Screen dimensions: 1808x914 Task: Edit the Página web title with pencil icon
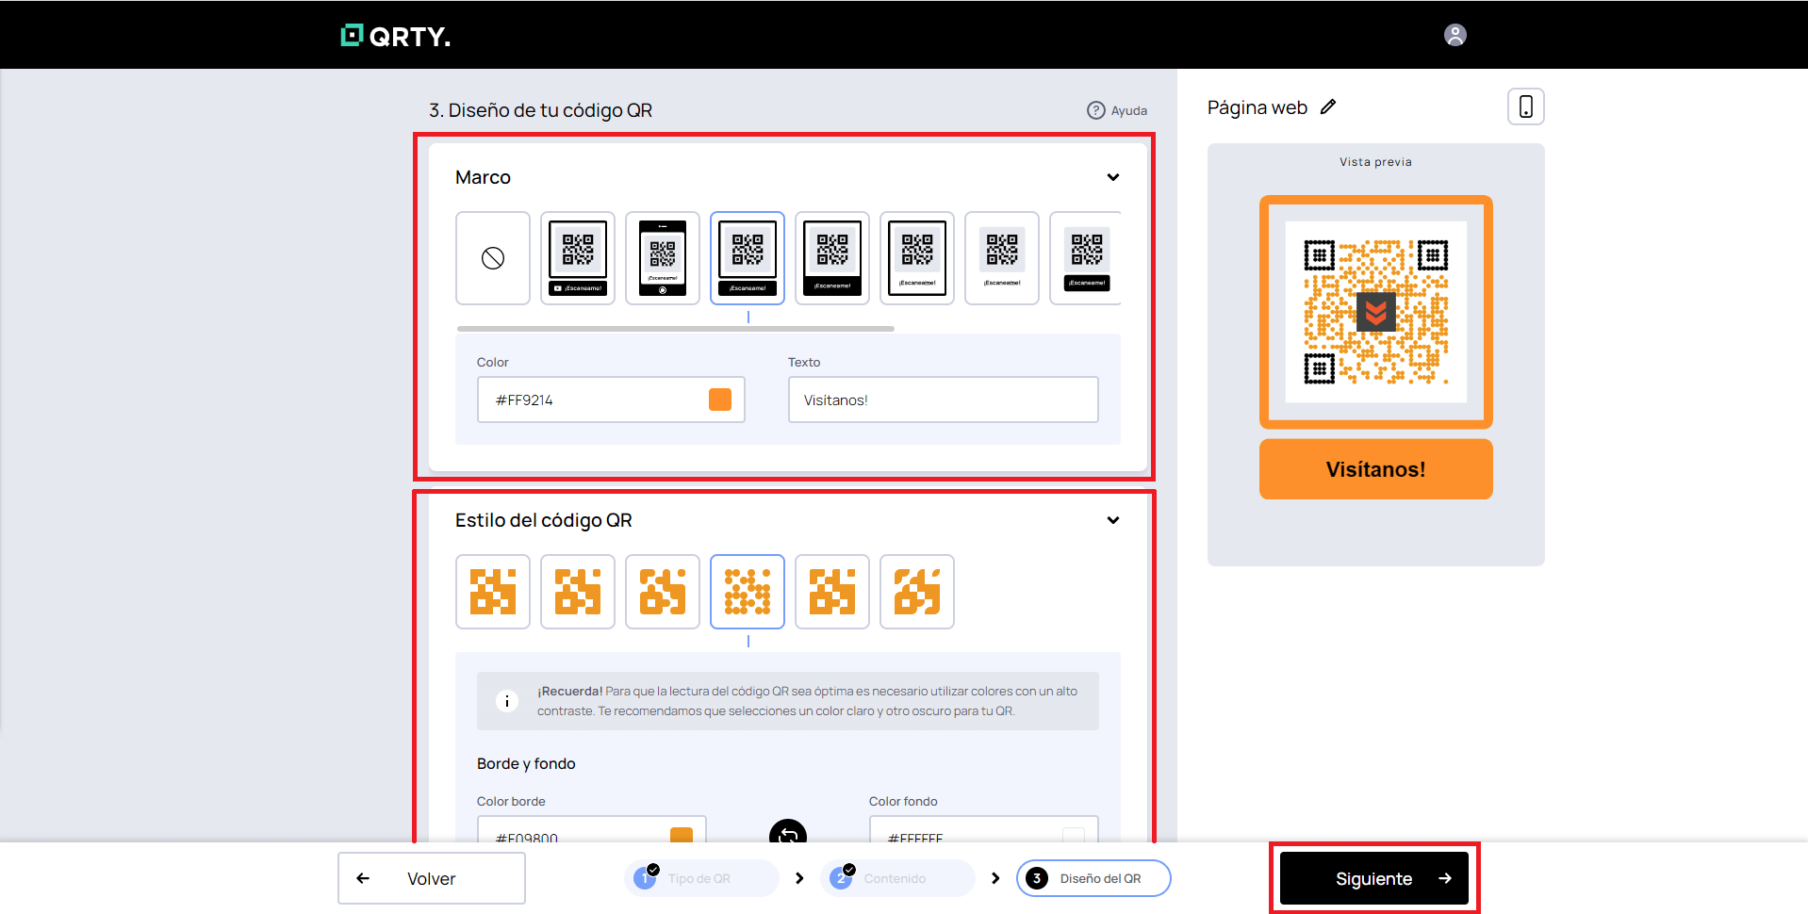[x=1327, y=106]
